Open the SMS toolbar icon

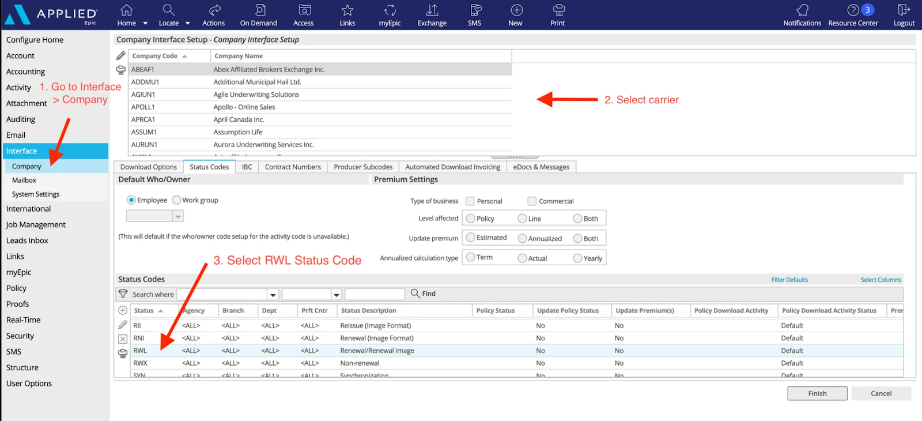pyautogui.click(x=475, y=10)
